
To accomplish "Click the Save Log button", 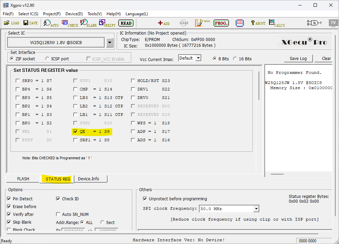I will click(298, 59).
